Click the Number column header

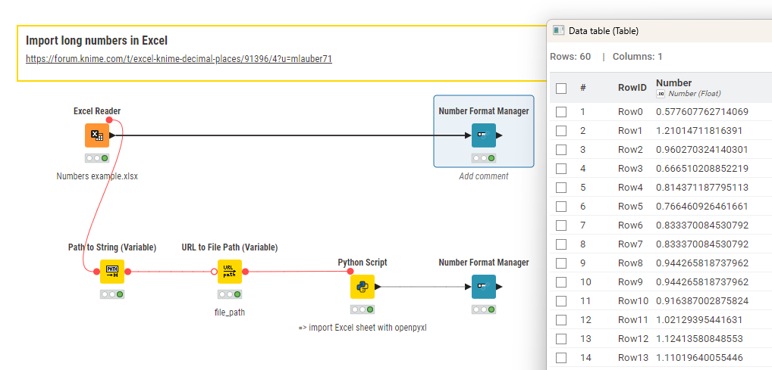click(x=673, y=83)
